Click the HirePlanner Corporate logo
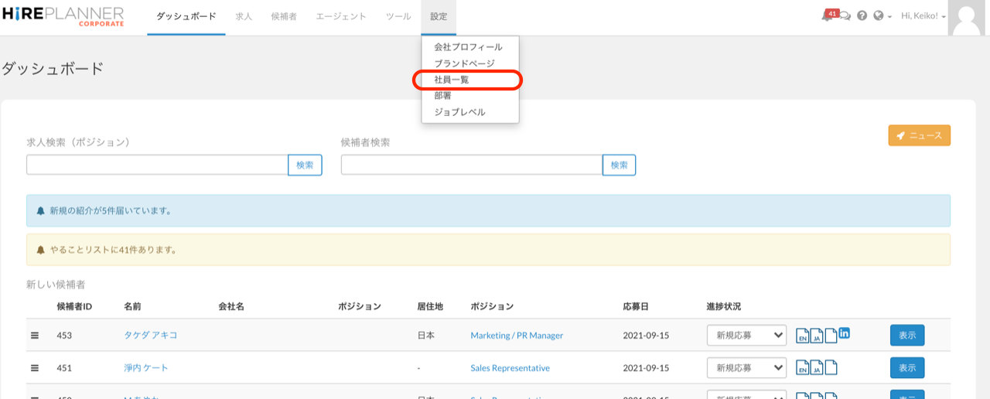The height and width of the screenshot is (399, 990). (63, 16)
